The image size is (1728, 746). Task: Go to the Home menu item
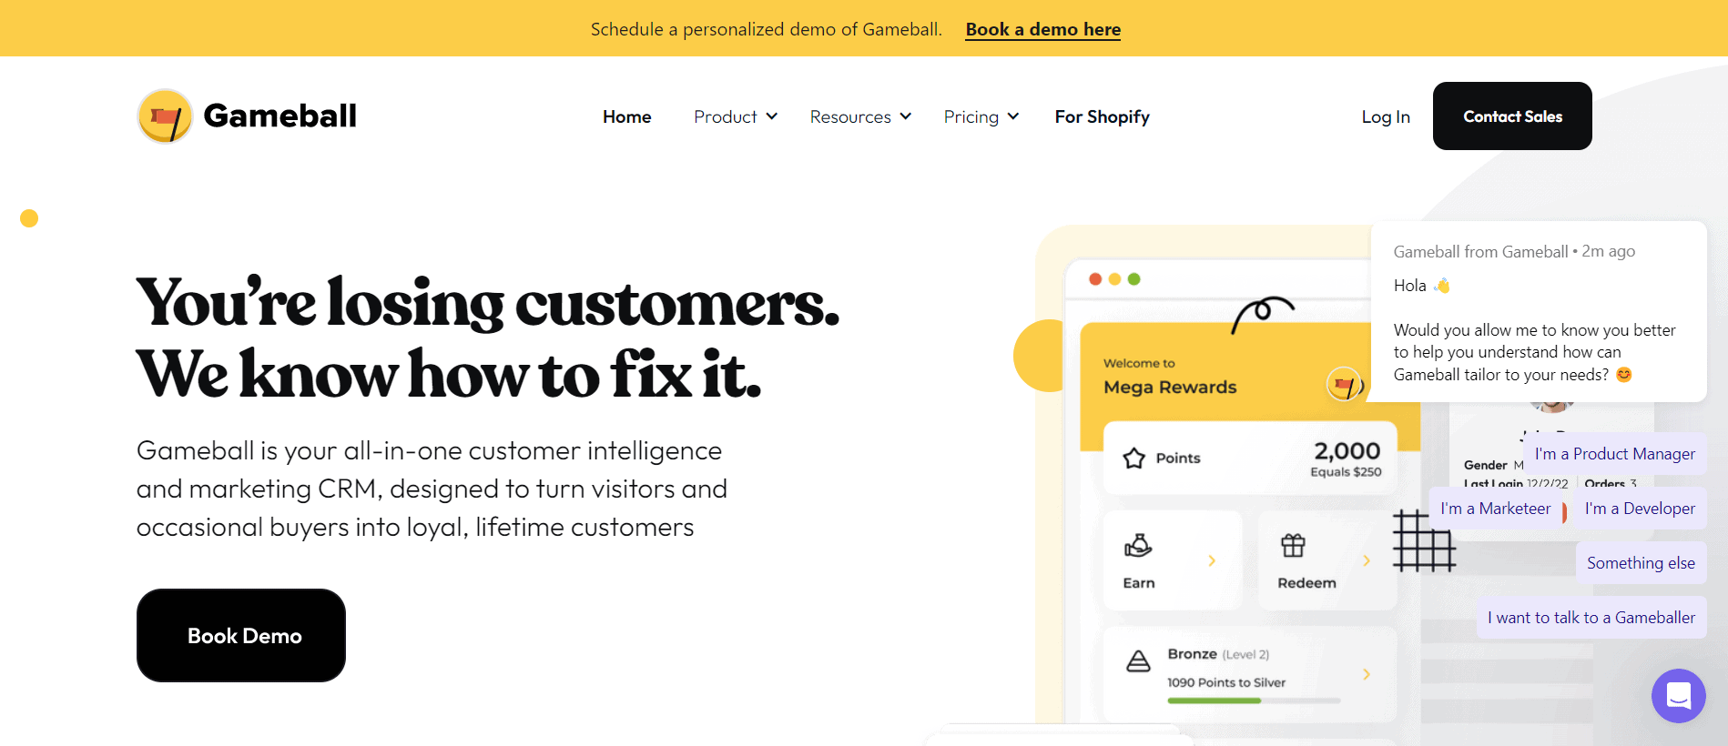click(626, 116)
